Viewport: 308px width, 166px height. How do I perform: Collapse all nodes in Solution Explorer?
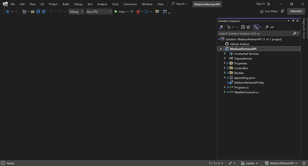[243, 27]
